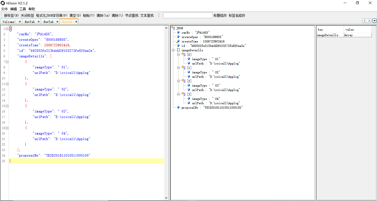377x201 pixels.
Task: Fold the code block at editor line 1
Action: coord(7,29)
